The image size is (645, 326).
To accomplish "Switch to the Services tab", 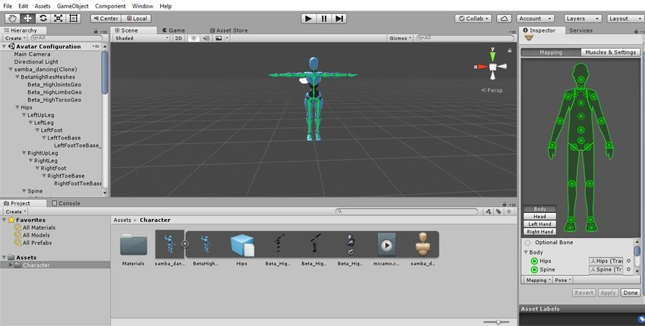I will click(580, 30).
